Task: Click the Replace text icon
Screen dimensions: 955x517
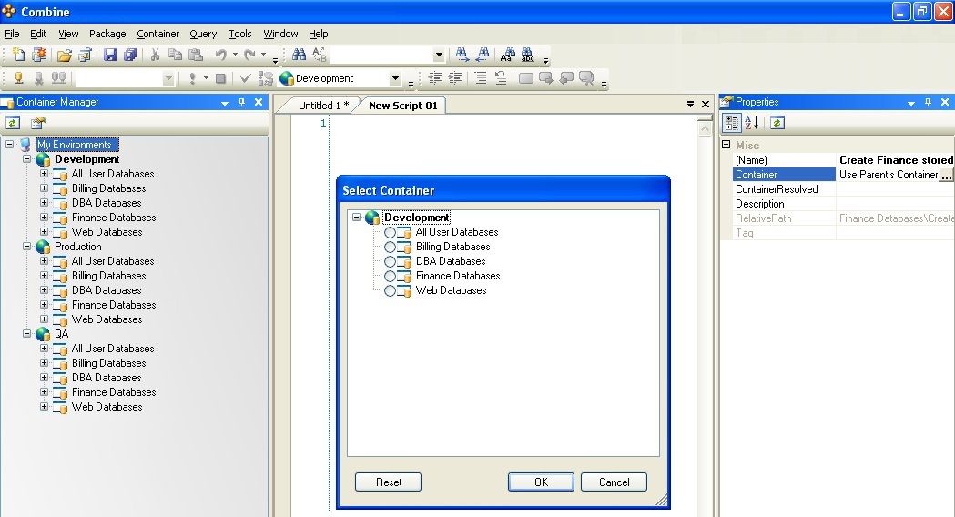Action: [x=320, y=55]
